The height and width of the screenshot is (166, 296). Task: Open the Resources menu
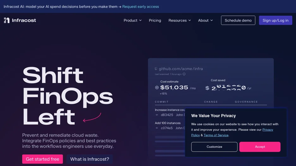(x=180, y=20)
